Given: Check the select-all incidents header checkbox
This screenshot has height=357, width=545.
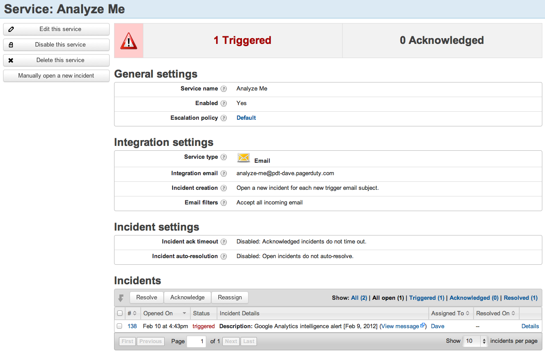Looking at the screenshot, I should 120,313.
